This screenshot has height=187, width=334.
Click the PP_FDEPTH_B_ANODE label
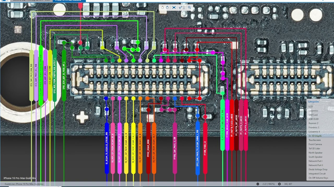pos(241,125)
